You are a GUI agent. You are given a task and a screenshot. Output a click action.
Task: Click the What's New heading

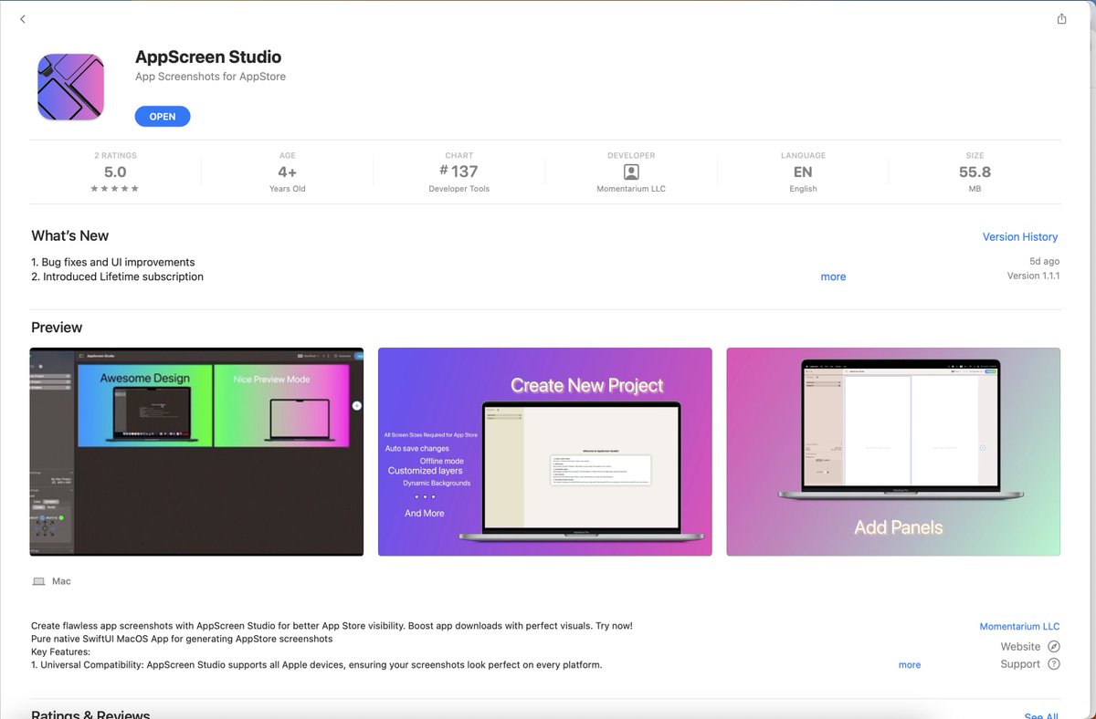coord(70,235)
